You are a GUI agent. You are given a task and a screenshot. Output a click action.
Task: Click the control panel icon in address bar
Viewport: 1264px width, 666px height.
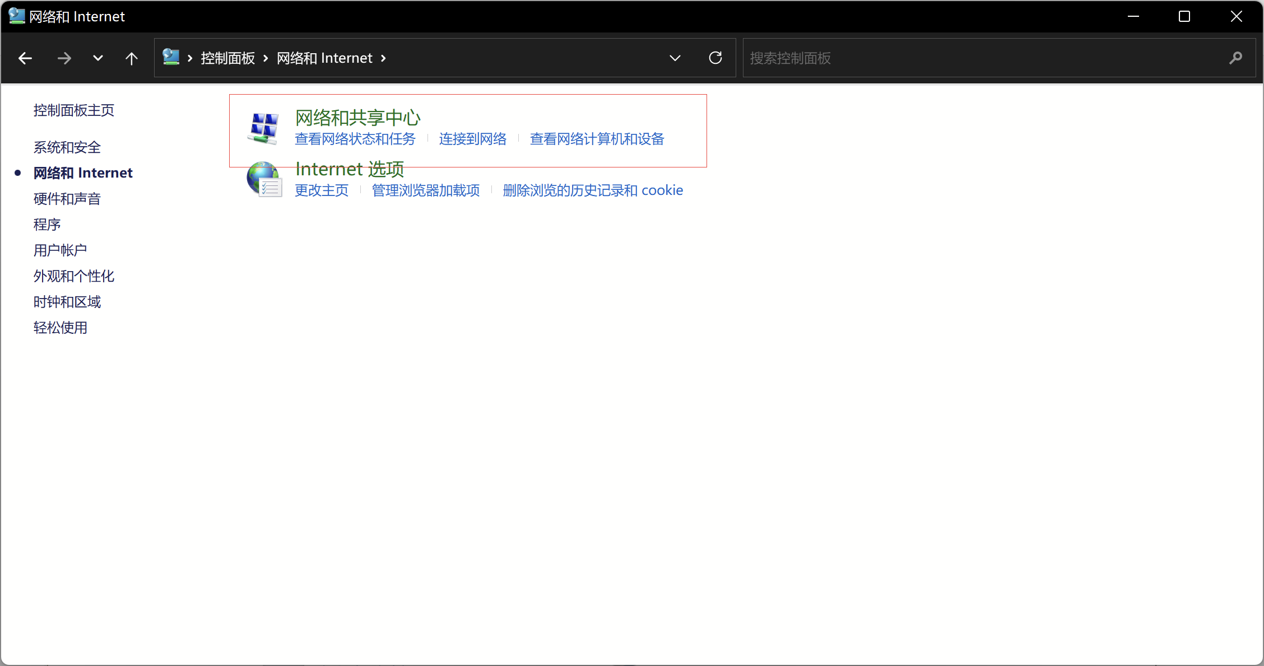171,57
